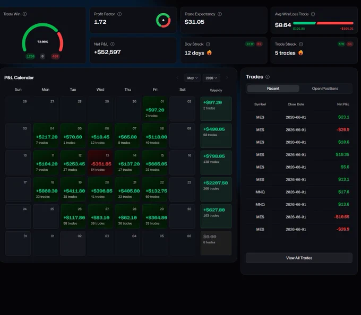Click the Trade Expectancy info icon
The width and height of the screenshot is (361, 315).
(x=220, y=14)
